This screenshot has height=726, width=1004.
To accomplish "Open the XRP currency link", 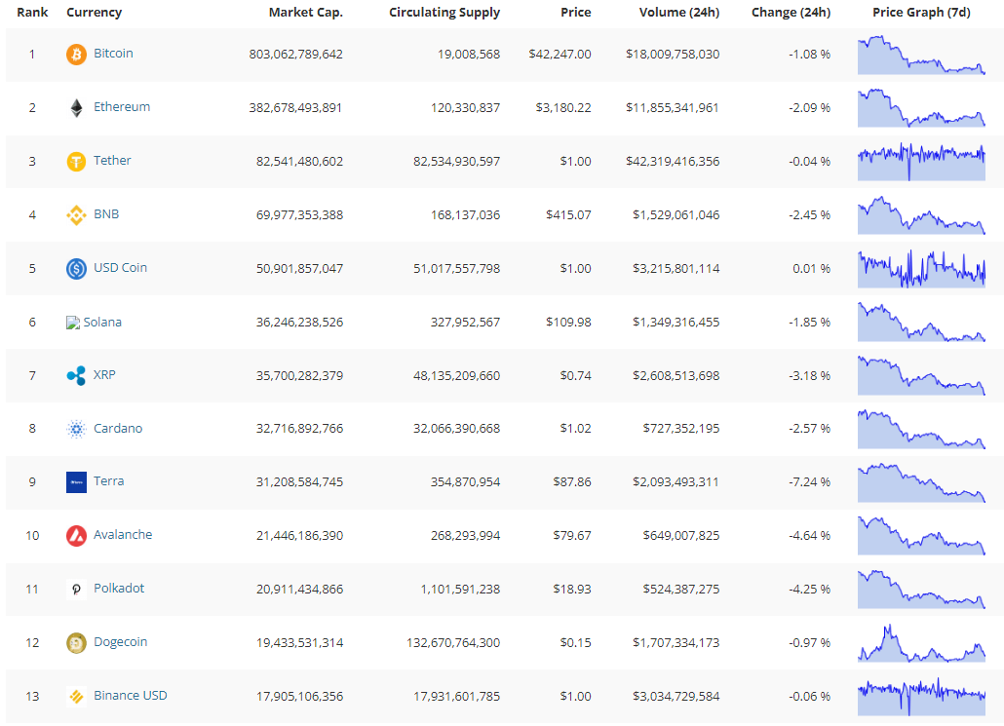I will pyautogui.click(x=104, y=374).
